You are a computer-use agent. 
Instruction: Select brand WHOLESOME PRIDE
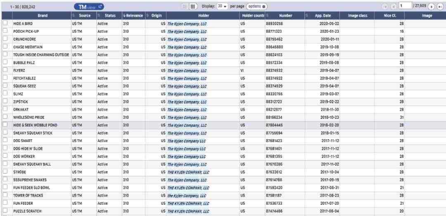29,118
